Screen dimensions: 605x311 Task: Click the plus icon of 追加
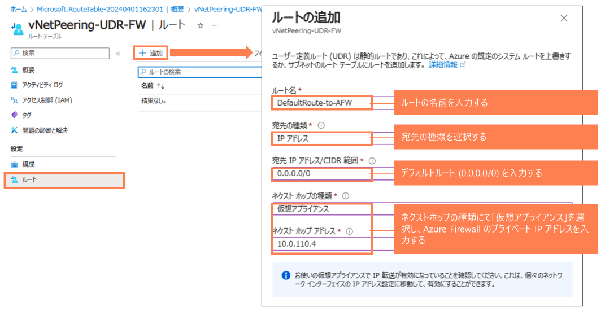[142, 53]
